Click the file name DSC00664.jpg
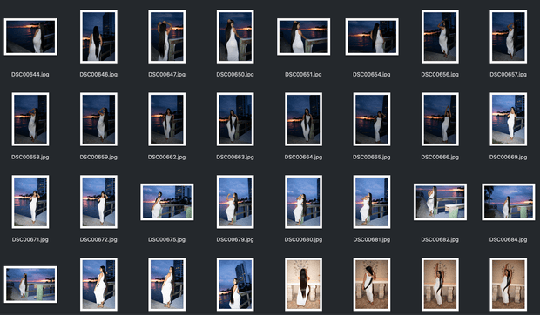Image resolution: width=540 pixels, height=315 pixels. pos(303,157)
